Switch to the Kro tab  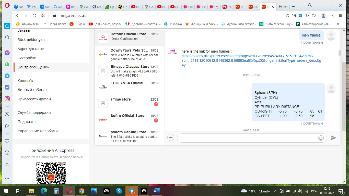point(97,7)
